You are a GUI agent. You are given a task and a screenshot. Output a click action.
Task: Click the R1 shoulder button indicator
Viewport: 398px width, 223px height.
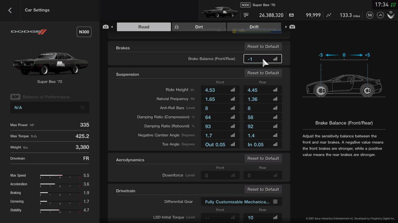point(292,27)
